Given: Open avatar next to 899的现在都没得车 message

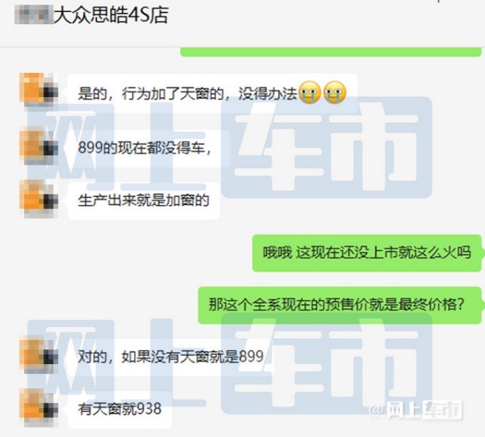Looking at the screenshot, I should pos(39,145).
